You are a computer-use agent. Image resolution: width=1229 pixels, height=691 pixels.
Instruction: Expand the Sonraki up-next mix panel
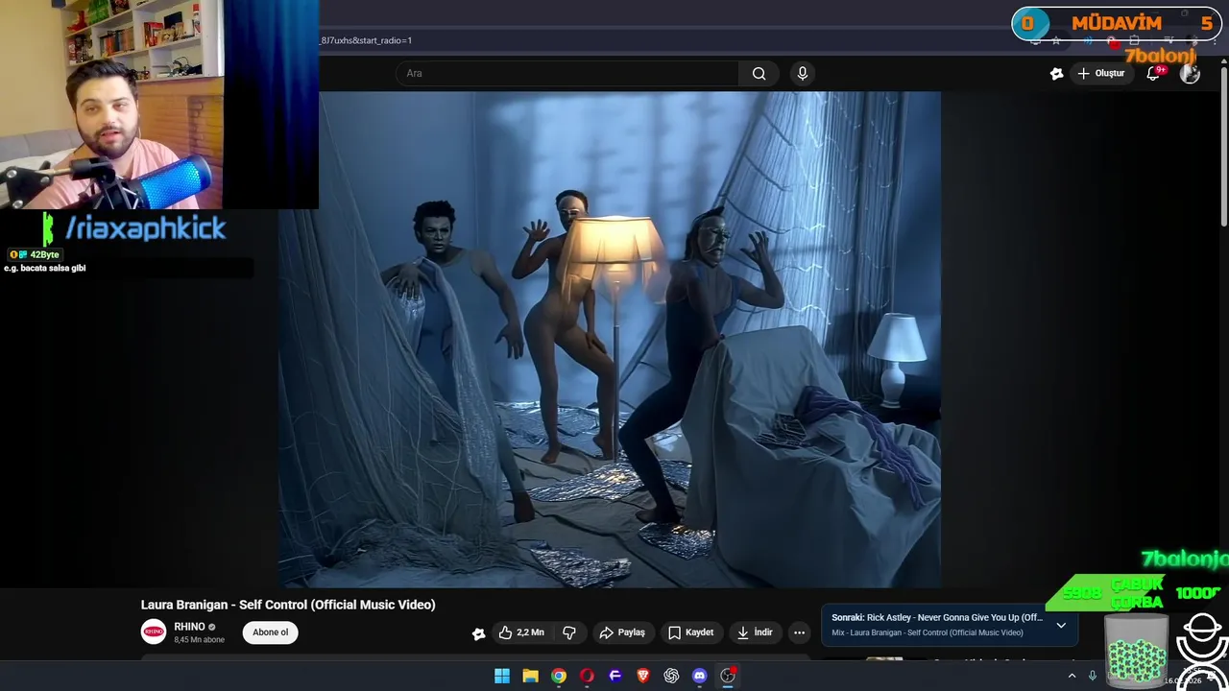pos(1061,625)
